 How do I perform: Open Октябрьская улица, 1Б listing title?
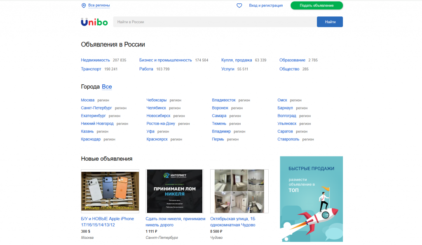(233, 222)
